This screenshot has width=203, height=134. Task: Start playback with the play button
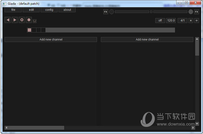(15, 20)
